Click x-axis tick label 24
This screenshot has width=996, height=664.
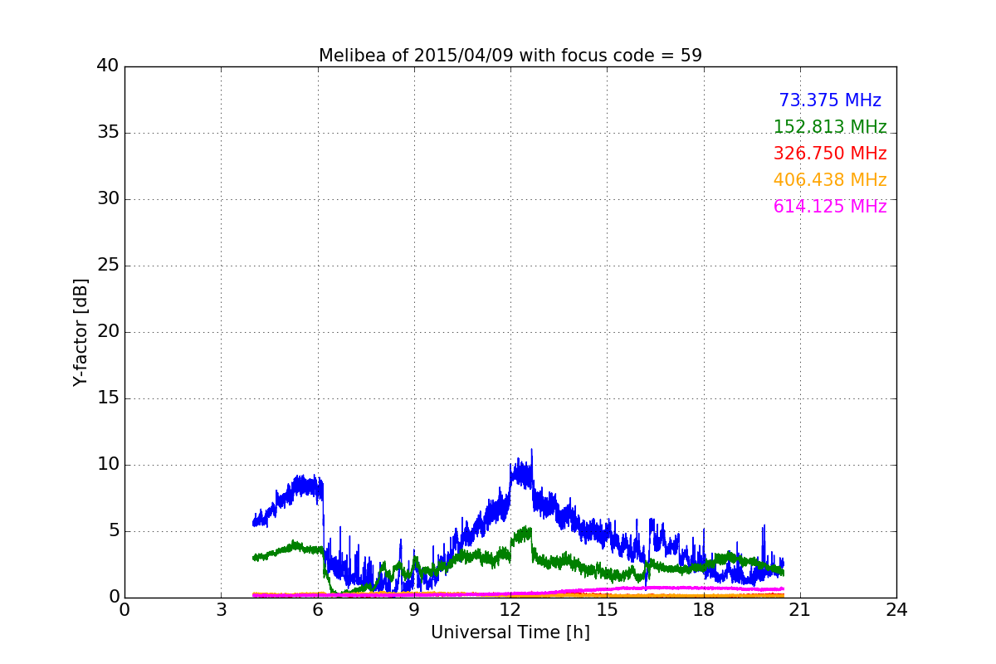896,610
